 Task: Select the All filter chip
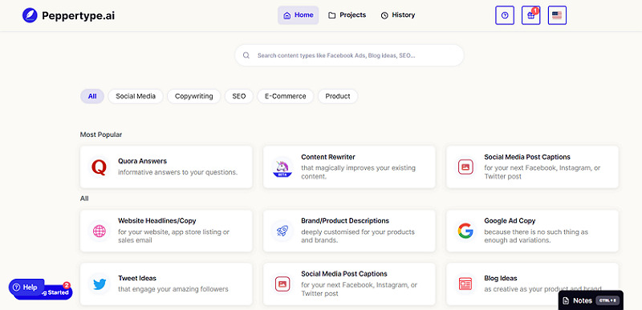pos(92,96)
